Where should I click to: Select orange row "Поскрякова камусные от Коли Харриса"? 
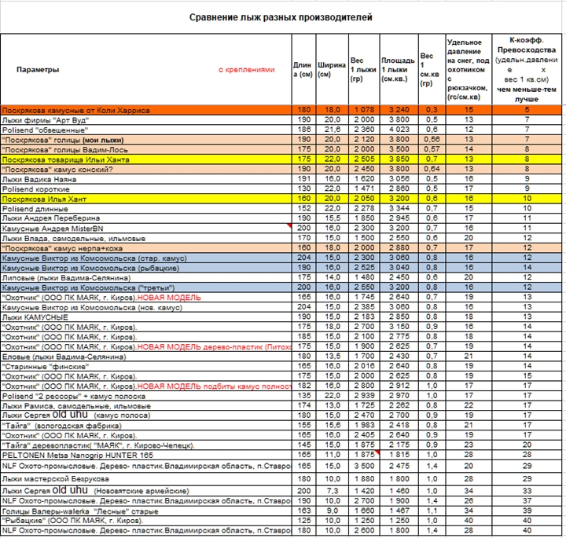(x=281, y=110)
